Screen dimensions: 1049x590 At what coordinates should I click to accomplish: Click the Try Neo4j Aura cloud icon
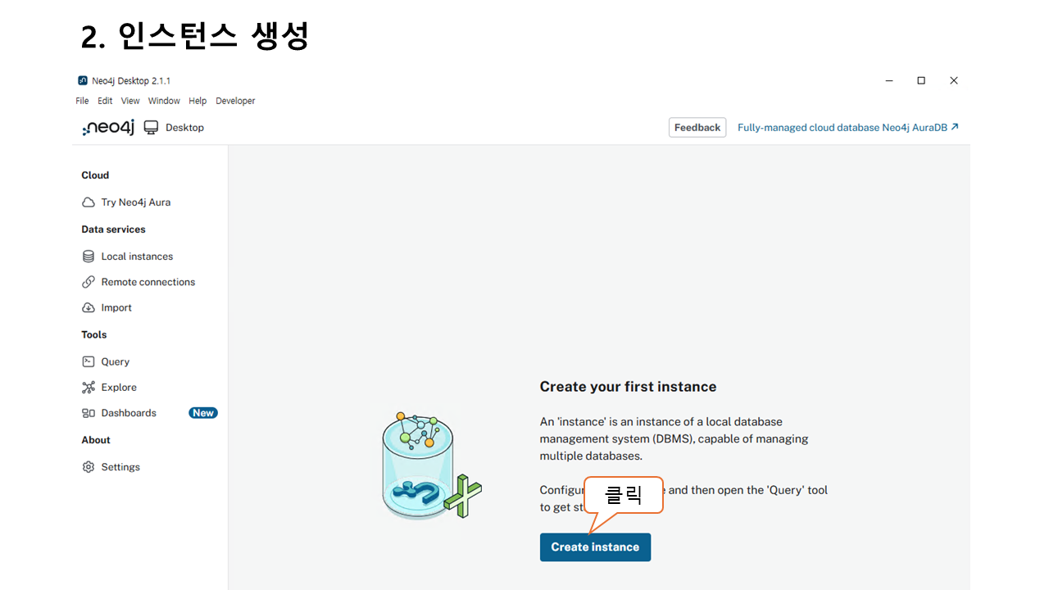point(89,202)
